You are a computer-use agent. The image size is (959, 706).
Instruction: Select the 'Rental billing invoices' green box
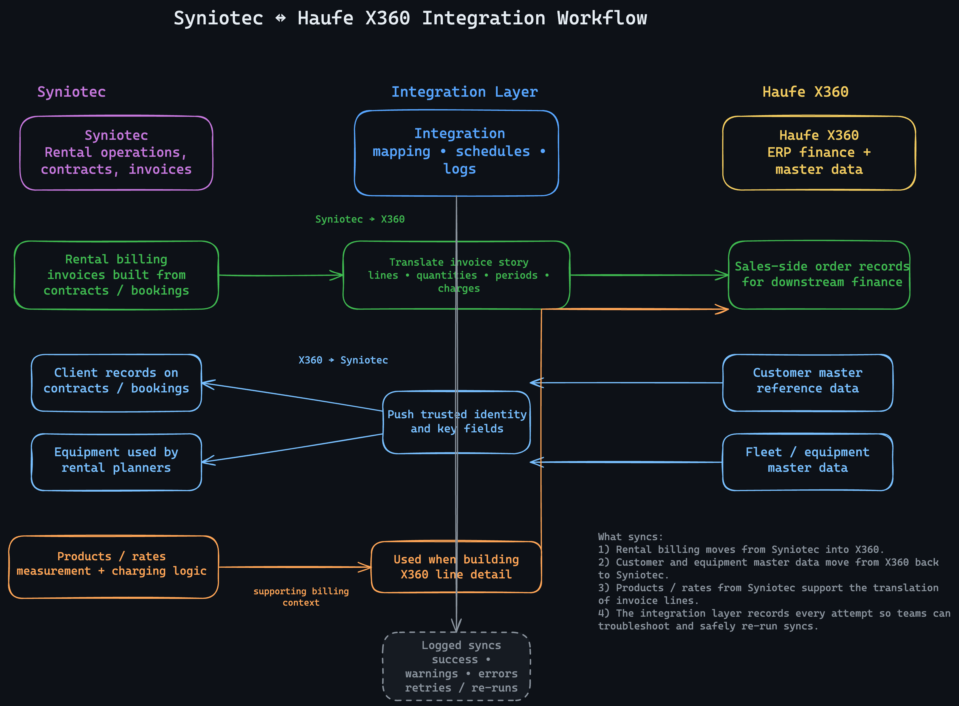116,275
